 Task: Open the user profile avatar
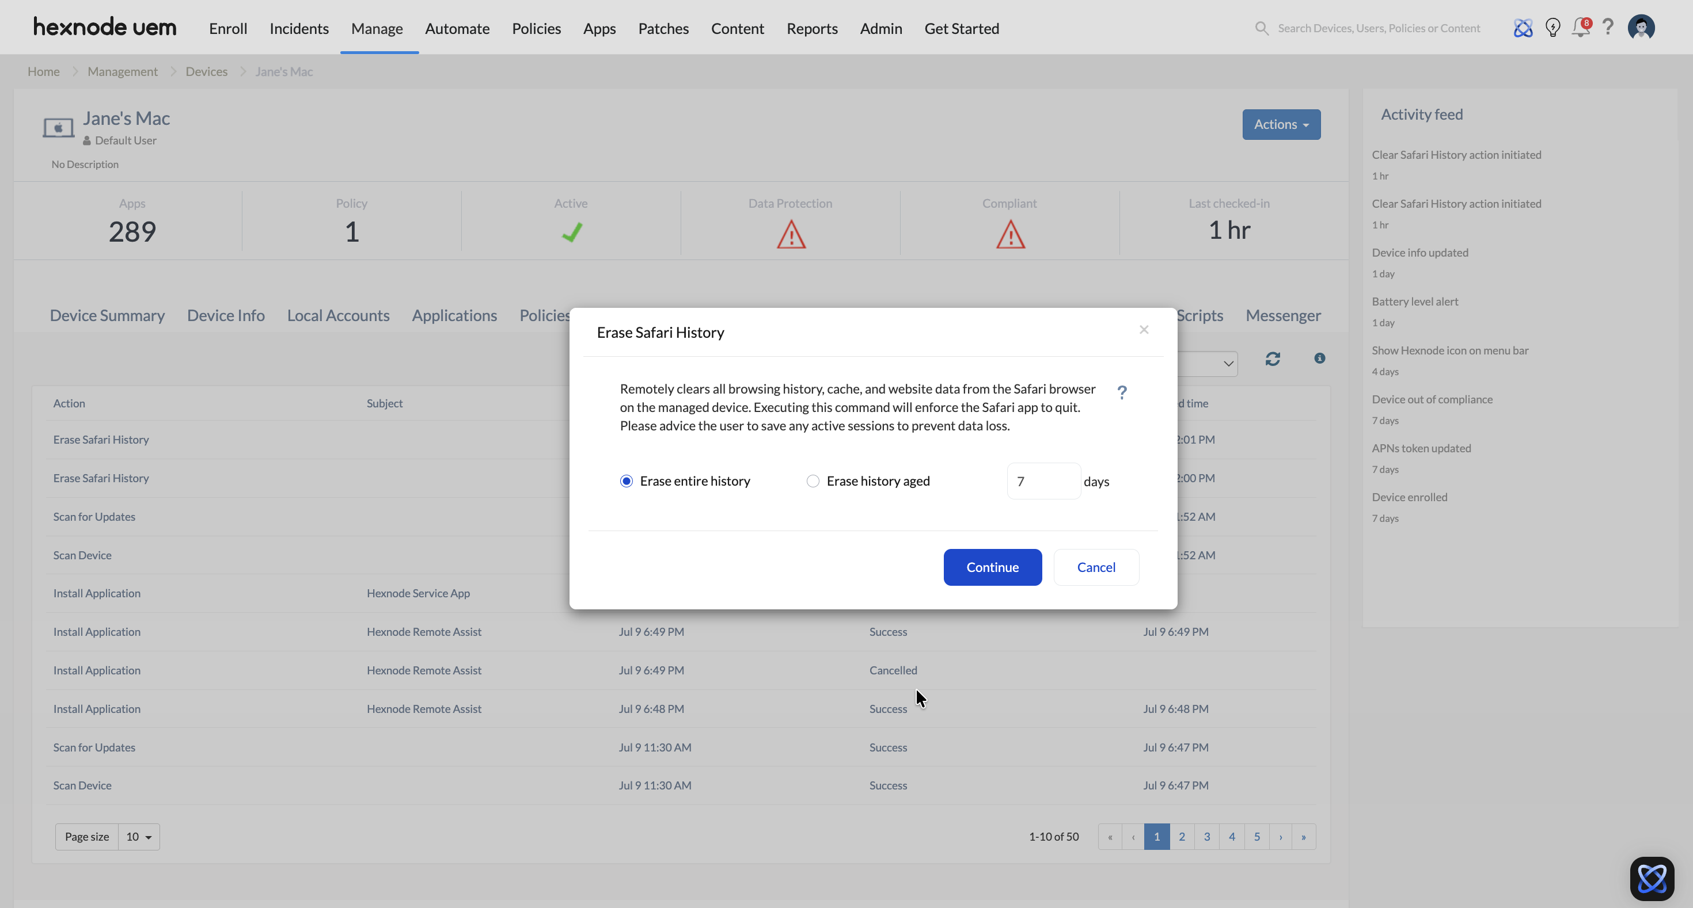pyautogui.click(x=1641, y=28)
